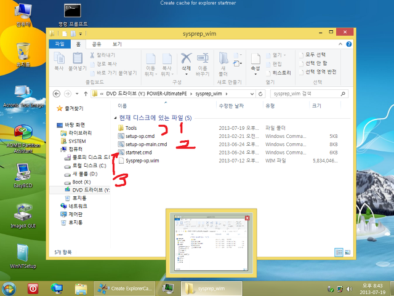This screenshot has width=394, height=296.
Task: Click the Forward navigation arrow
Action: point(68,94)
